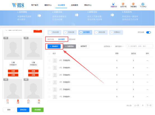Switch to the 报名审核 tab
Screen dimensions: 155x115
(72, 39)
